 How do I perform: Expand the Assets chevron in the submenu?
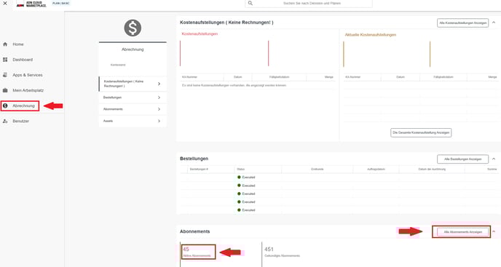[159, 121]
